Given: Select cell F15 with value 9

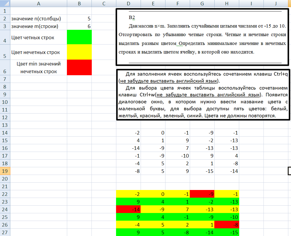Looking at the screenshot, I should (178, 140).
